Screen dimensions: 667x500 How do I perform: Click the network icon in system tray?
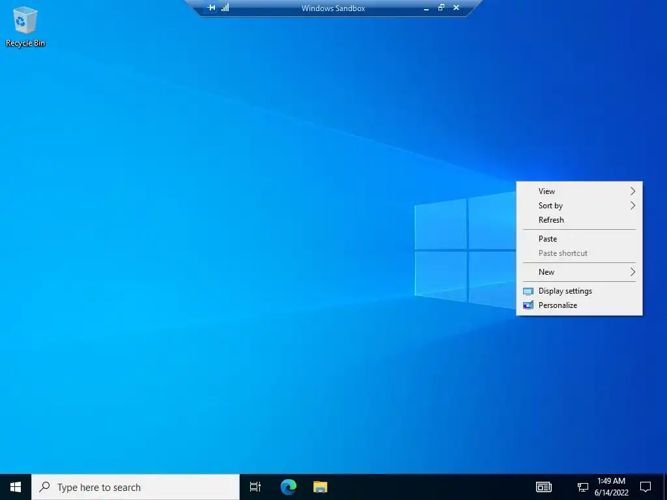coord(583,487)
